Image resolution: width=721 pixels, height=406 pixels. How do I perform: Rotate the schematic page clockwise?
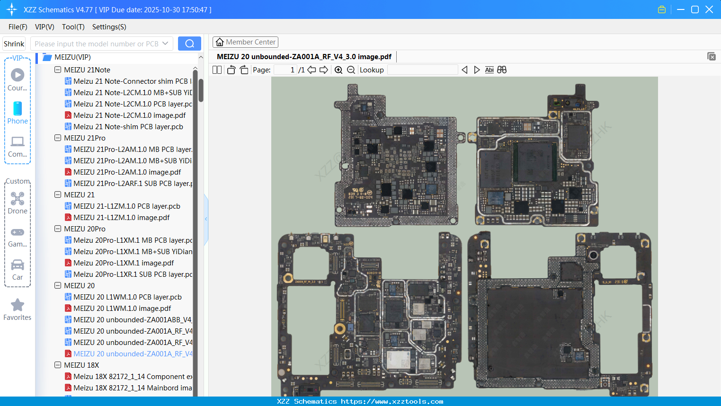243,70
